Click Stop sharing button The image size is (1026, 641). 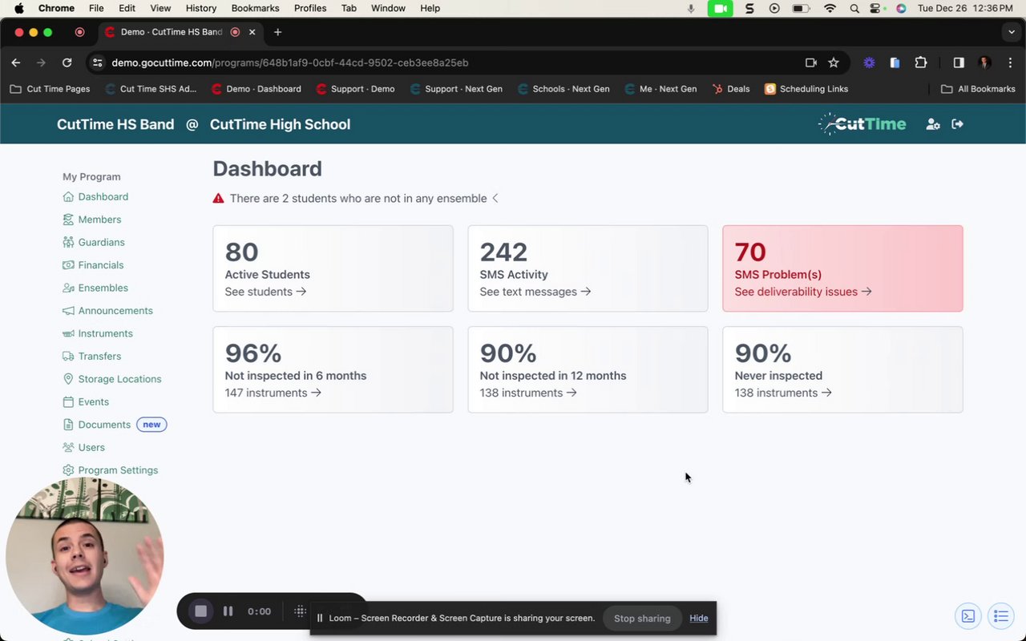click(642, 619)
